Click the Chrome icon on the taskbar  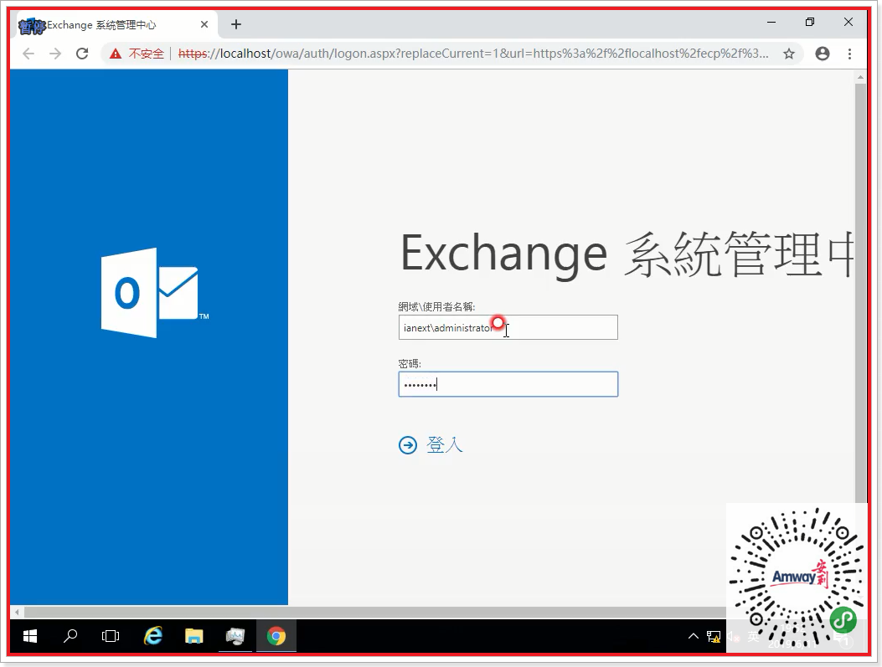[276, 636]
